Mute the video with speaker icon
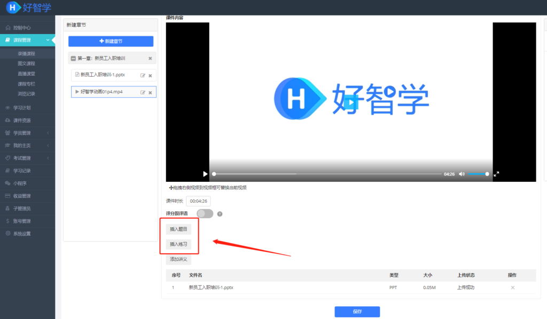Screen dimensions: 547x319 click(462, 174)
